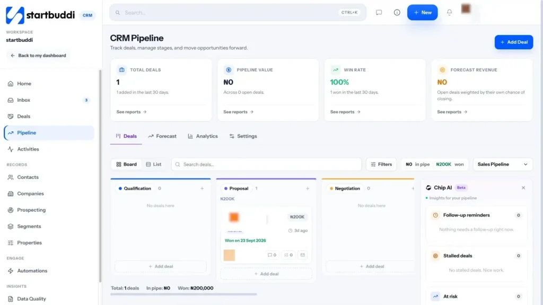
Task: Open Deals in sidebar
Action: tap(49, 116)
